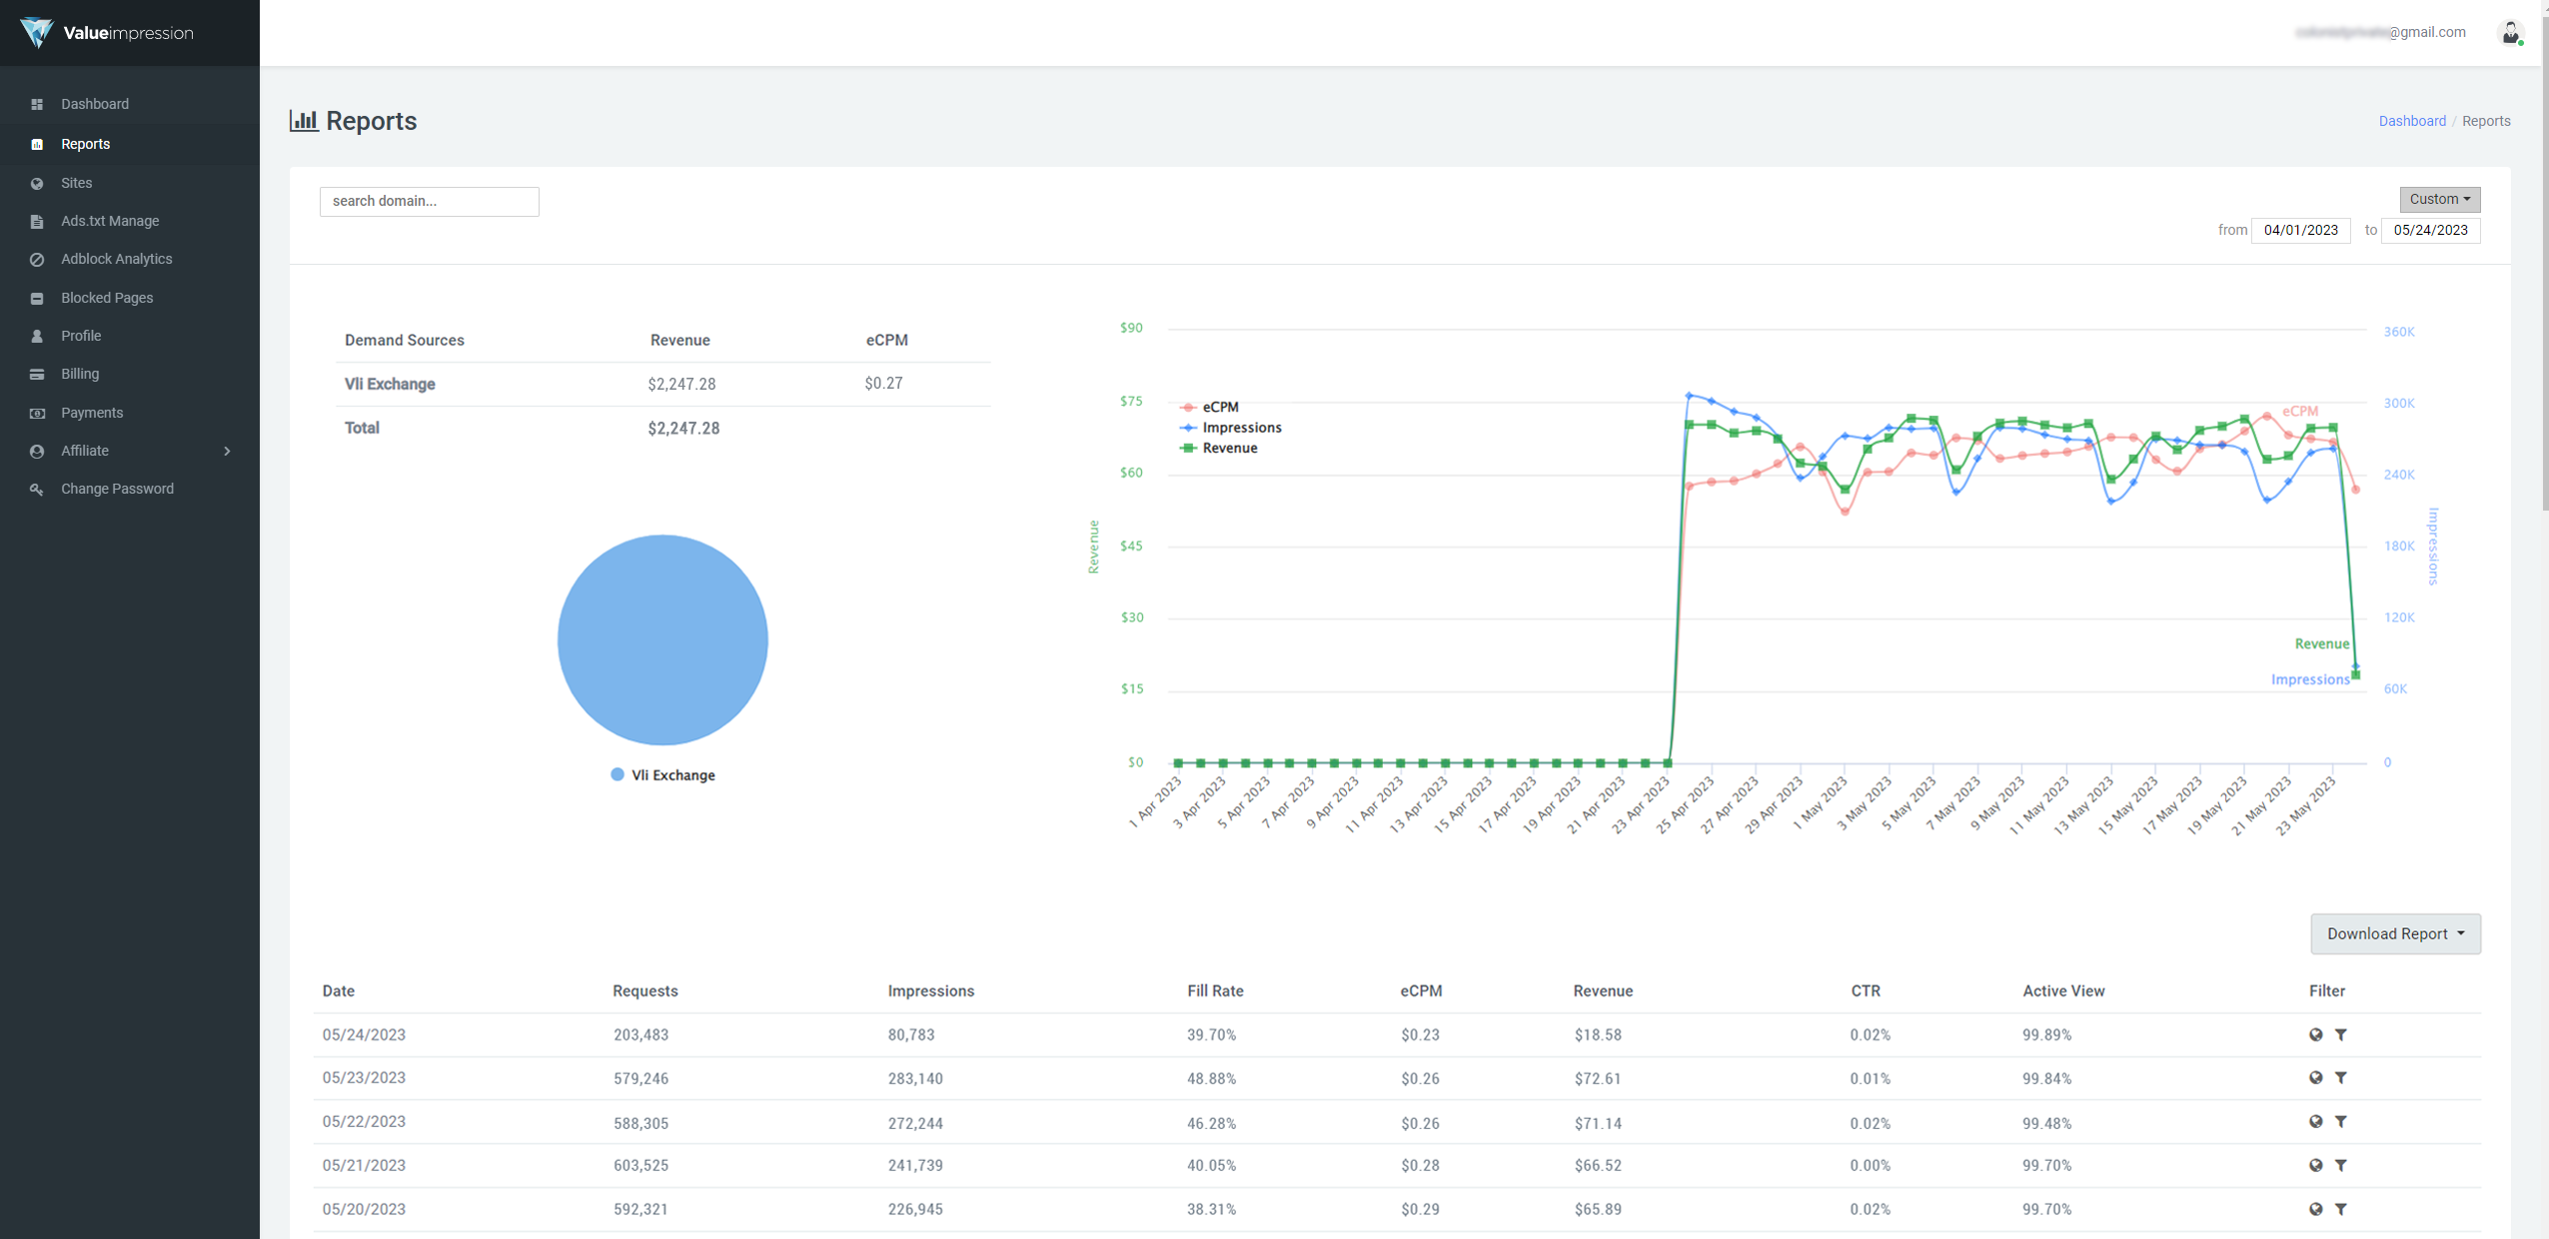Click the Dashboard breadcrumb link
The width and height of the screenshot is (2549, 1239).
tap(2411, 121)
